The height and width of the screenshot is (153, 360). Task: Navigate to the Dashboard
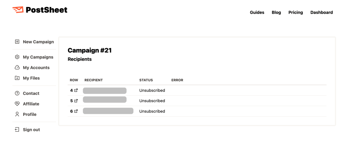point(321,13)
